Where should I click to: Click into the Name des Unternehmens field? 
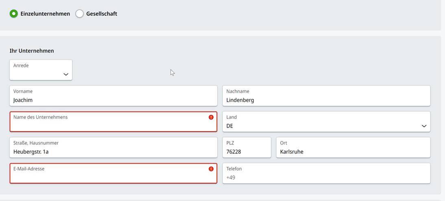113,122
